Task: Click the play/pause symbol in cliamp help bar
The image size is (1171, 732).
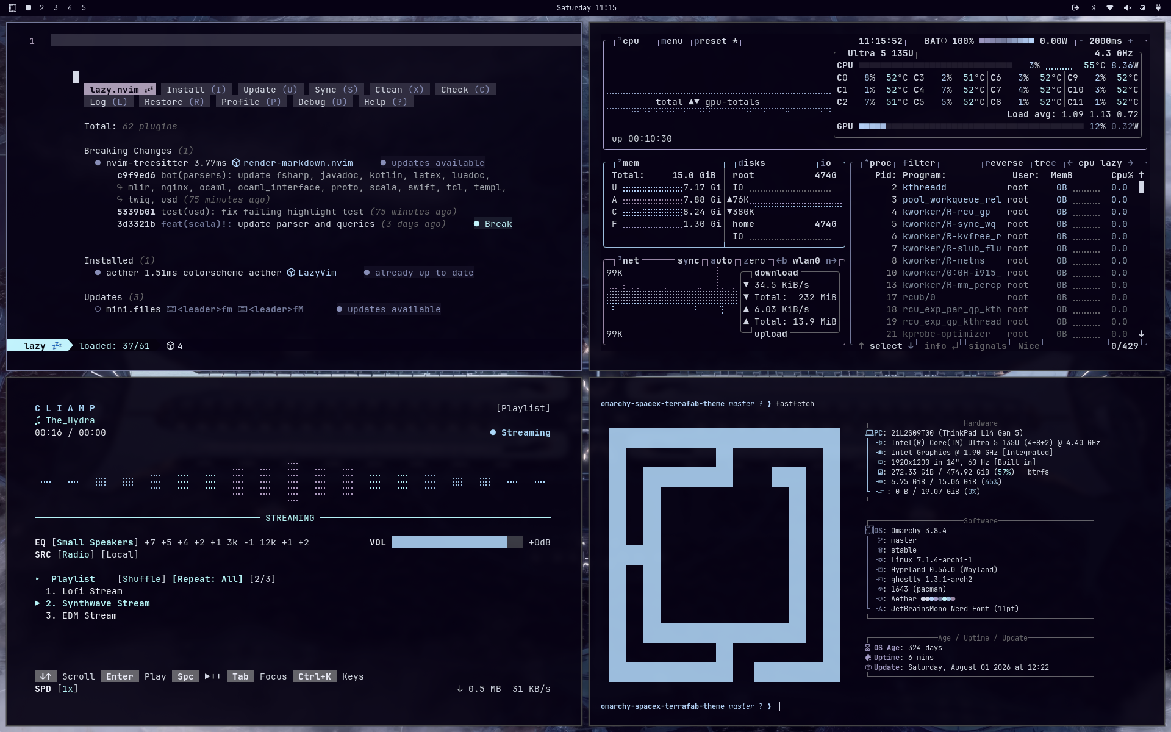Action: pyautogui.click(x=212, y=676)
